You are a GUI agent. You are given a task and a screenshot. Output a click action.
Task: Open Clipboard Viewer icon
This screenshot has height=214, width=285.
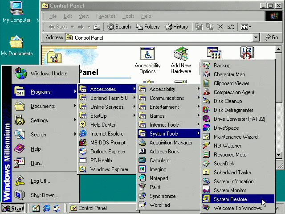tap(206, 83)
